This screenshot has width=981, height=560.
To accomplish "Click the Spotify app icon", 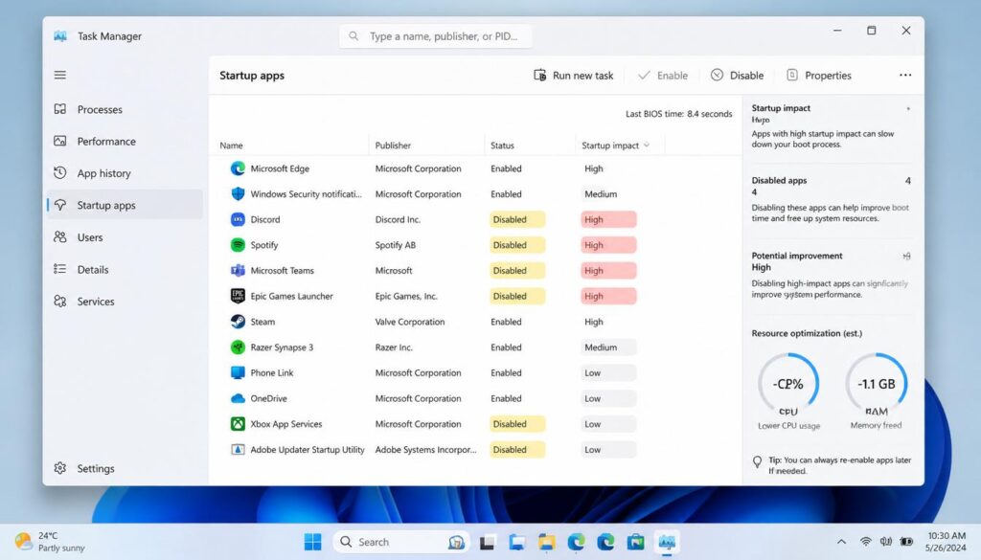I will tap(238, 245).
